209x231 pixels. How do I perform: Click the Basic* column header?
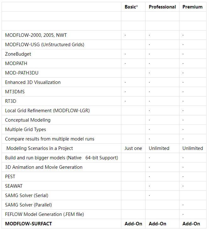[131, 7]
